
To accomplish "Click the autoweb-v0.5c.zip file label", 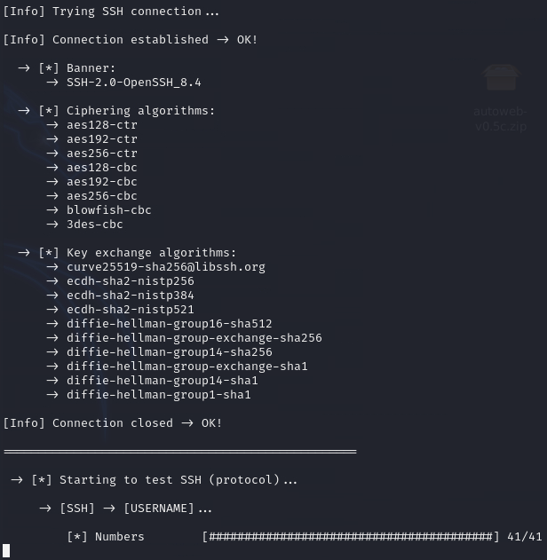I will point(501,119).
